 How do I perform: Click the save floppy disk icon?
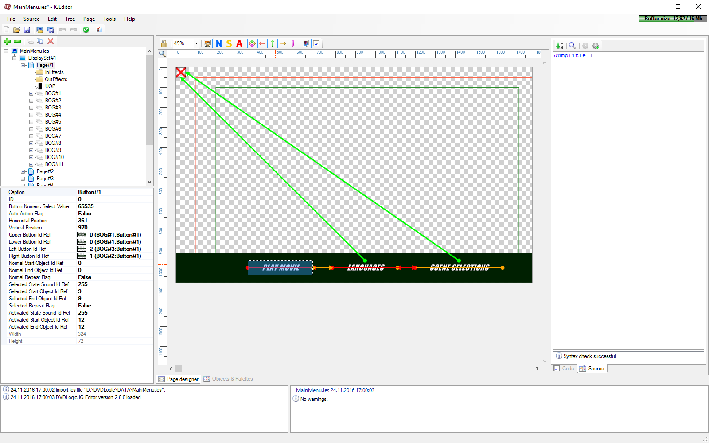27,30
